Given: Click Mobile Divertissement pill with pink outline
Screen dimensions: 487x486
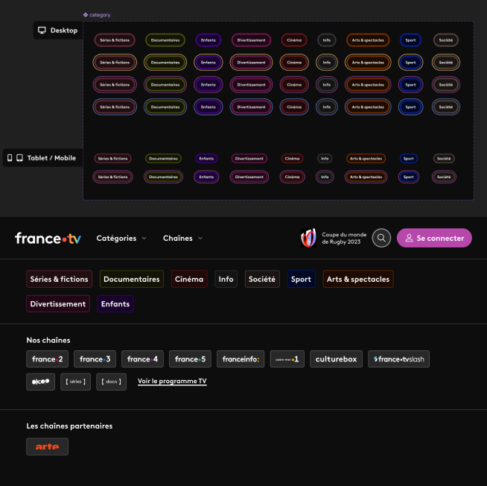Looking at the screenshot, I should [x=249, y=177].
